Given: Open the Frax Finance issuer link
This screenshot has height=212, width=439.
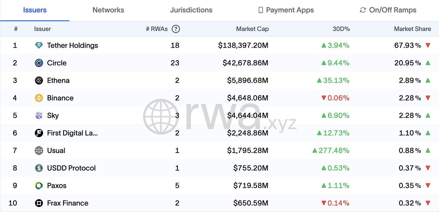Looking at the screenshot, I should click(x=68, y=203).
